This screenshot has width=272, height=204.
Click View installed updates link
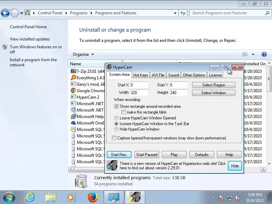pos(30,39)
